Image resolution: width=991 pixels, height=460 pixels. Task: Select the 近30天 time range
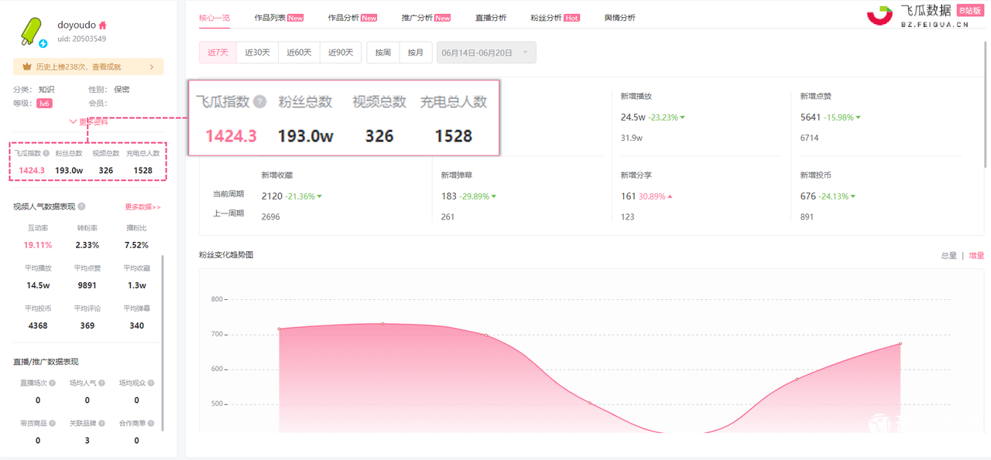[257, 53]
